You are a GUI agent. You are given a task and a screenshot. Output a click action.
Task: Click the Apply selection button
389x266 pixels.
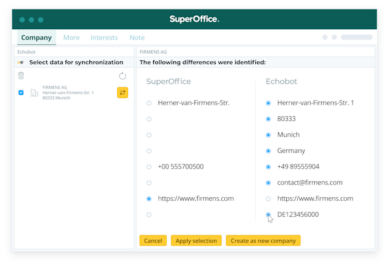[x=196, y=240]
